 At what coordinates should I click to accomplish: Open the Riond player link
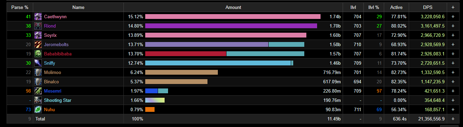click(x=50, y=26)
